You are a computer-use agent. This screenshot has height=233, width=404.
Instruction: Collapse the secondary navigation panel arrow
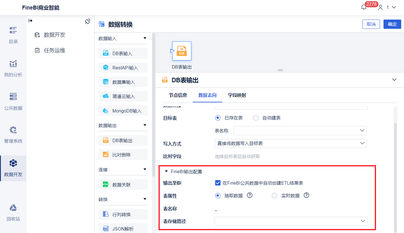click(x=30, y=21)
